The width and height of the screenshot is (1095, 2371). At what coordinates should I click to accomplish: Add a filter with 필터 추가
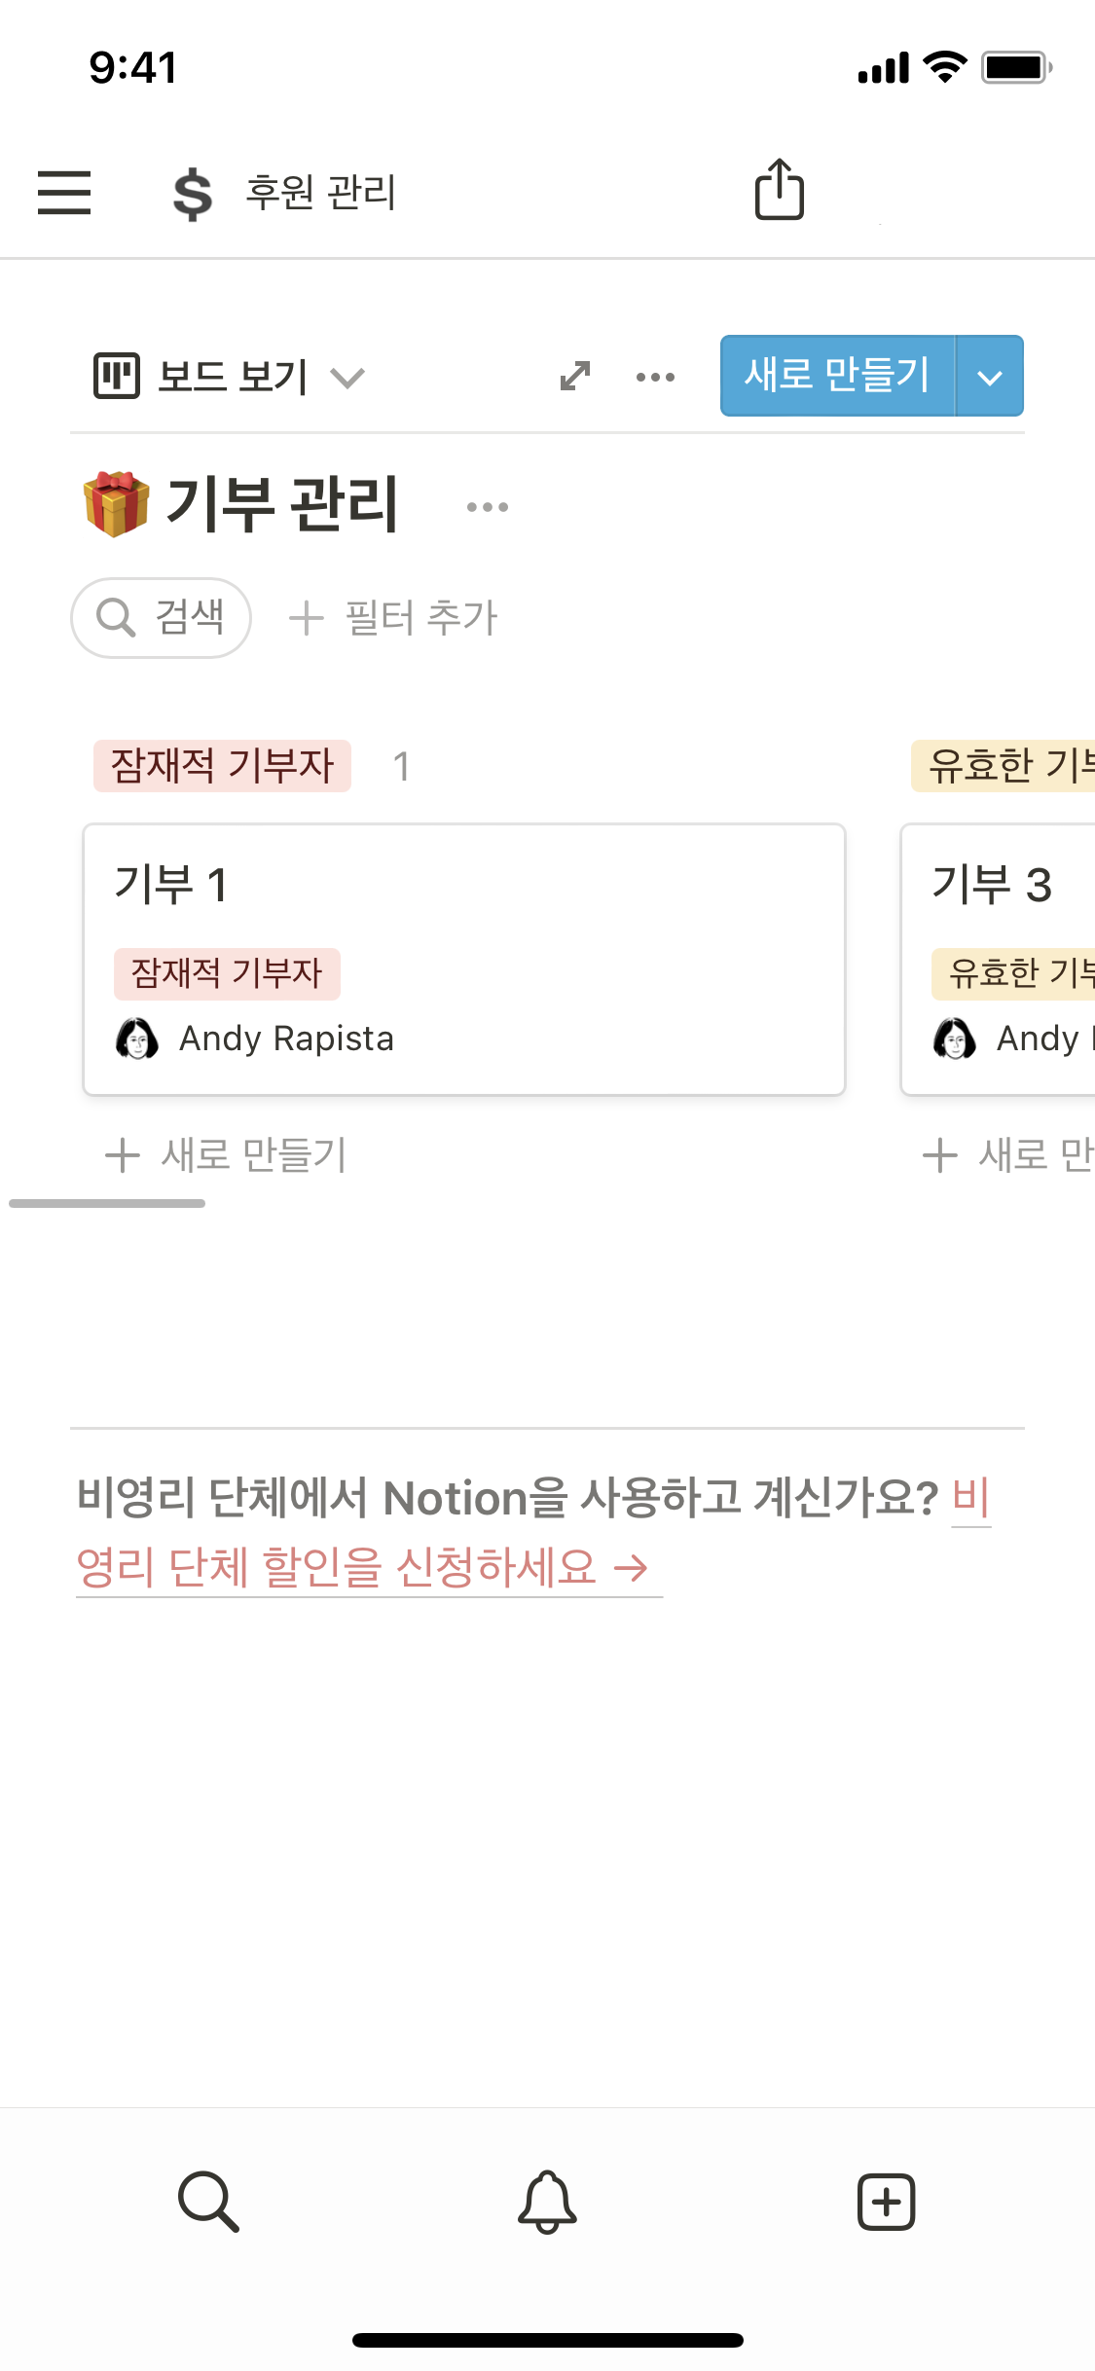click(x=393, y=617)
